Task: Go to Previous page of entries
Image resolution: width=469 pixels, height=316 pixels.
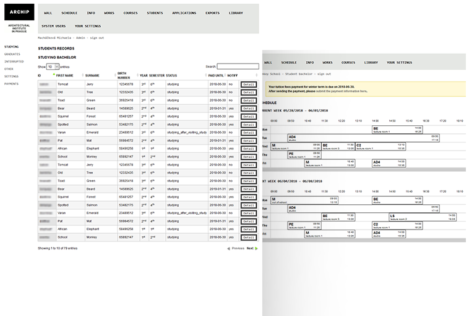Action: 236,248
